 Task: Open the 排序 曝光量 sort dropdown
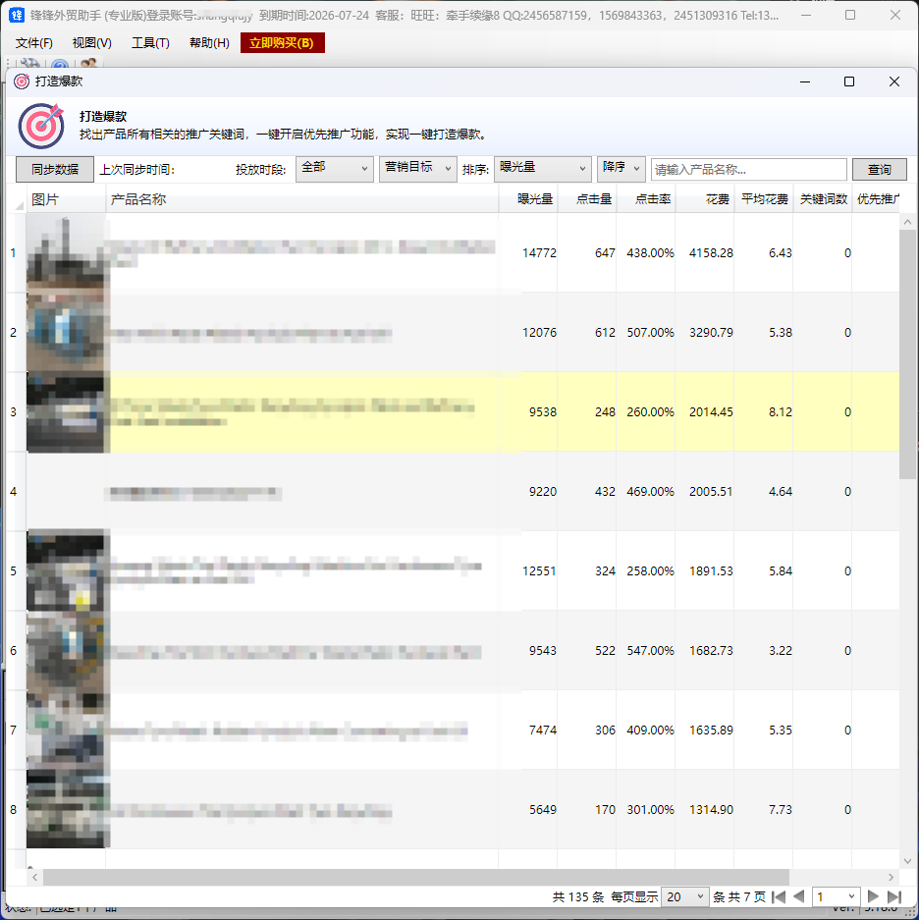543,169
